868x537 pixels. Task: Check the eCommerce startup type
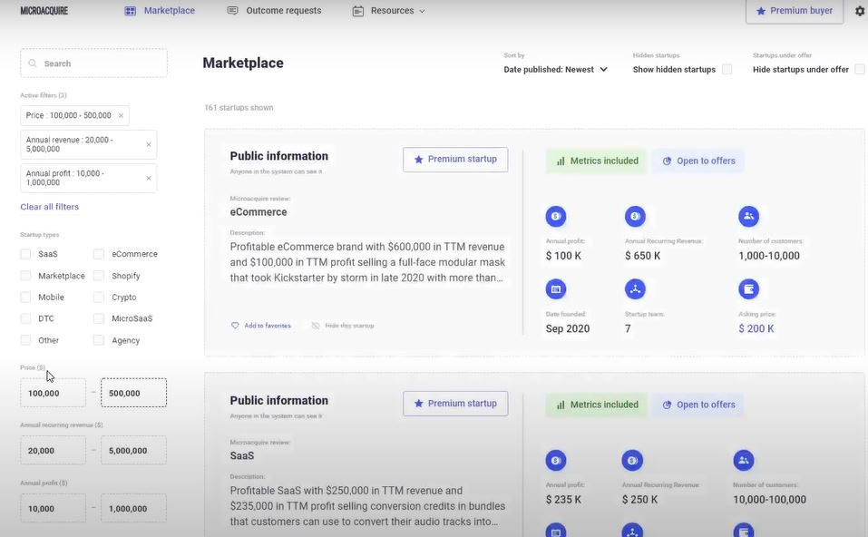tap(99, 254)
